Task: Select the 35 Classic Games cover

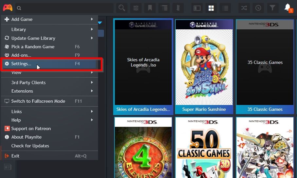Action: click(x=265, y=62)
